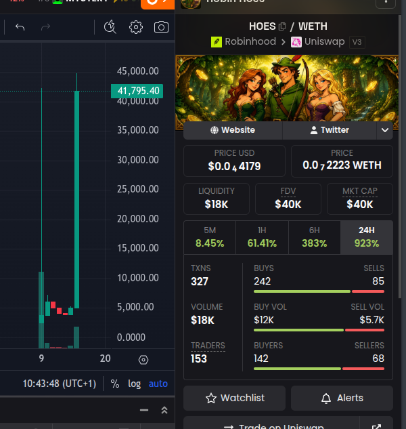Click the 10:43:48 (UTC+1) clock
The image size is (406, 429).
pos(60,384)
